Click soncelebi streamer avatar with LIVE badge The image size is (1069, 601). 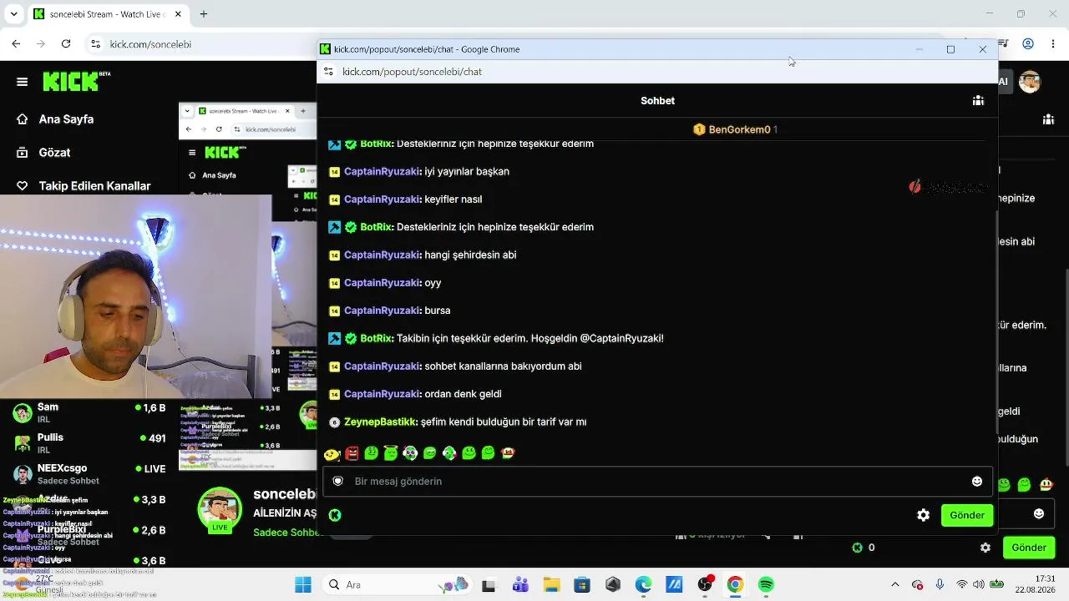pyautogui.click(x=220, y=510)
